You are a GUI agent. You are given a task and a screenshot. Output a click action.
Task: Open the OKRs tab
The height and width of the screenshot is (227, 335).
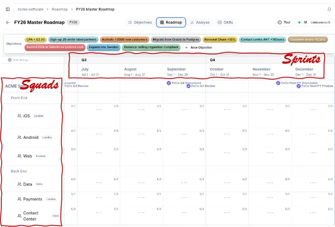[x=225, y=22]
